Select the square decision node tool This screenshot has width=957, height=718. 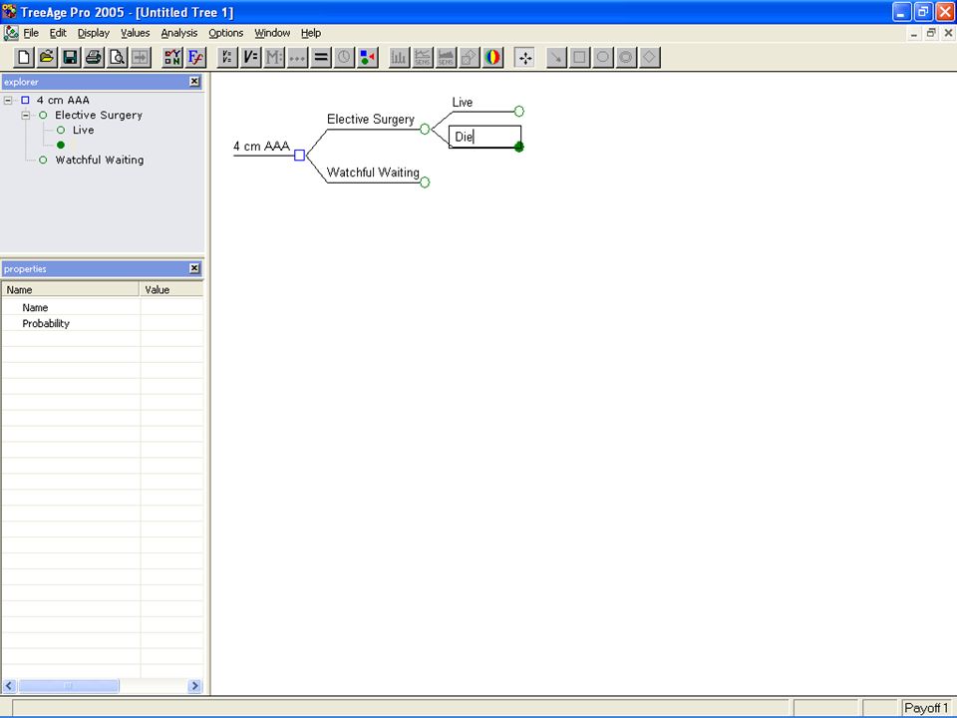point(580,58)
